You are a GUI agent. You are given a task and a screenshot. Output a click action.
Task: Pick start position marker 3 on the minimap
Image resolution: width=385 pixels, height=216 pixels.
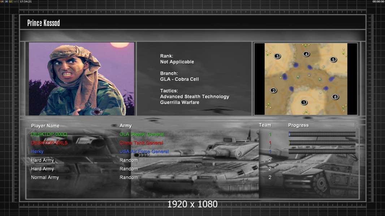(x=277, y=56)
